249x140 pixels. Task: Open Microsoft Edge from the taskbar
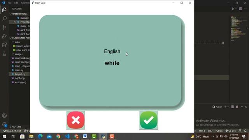click(40, 136)
